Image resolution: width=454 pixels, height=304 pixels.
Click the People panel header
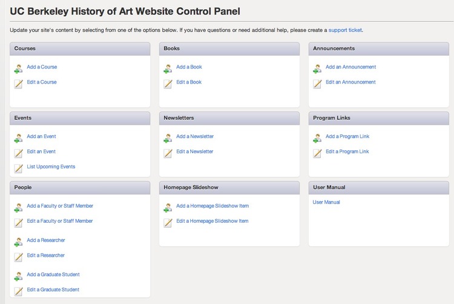(80, 188)
